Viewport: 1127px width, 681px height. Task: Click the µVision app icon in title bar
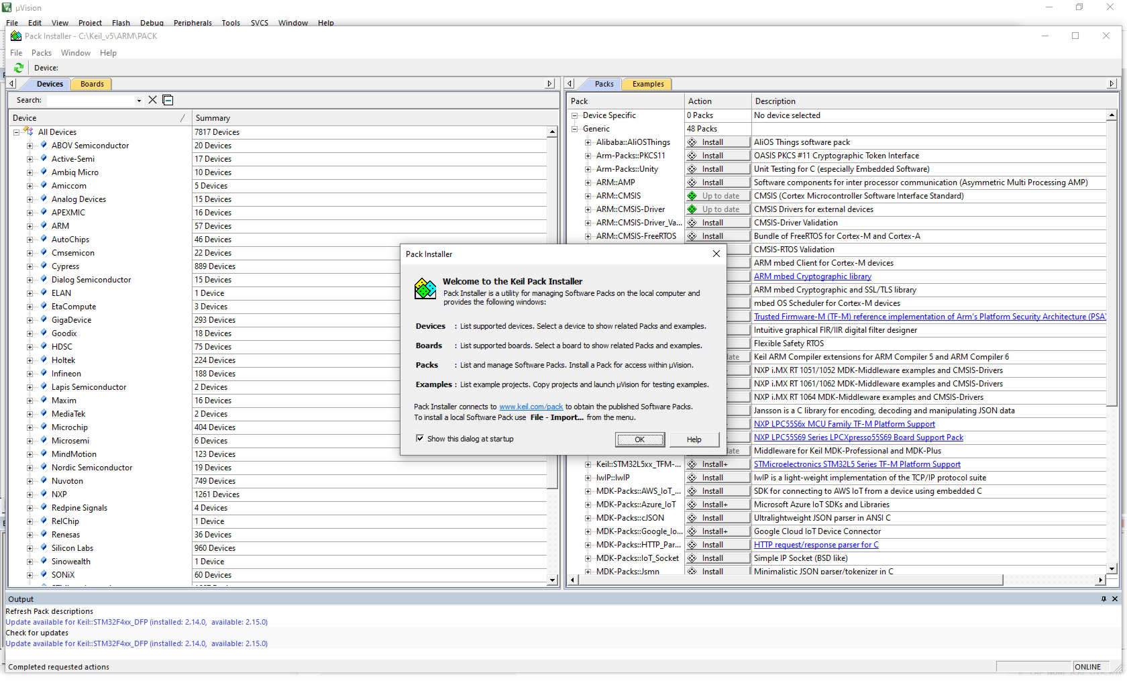coord(7,7)
